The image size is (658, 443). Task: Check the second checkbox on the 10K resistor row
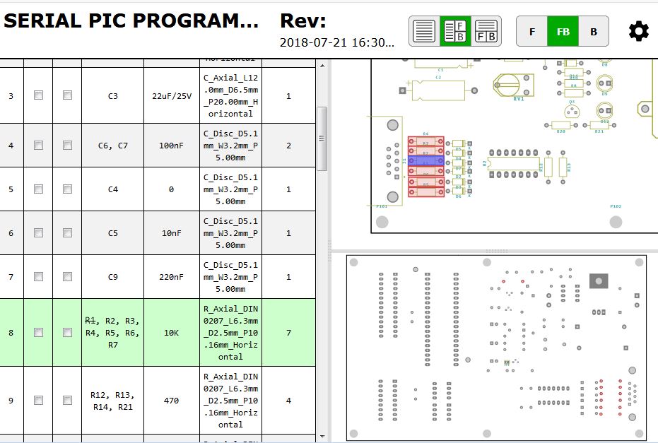coord(66,331)
